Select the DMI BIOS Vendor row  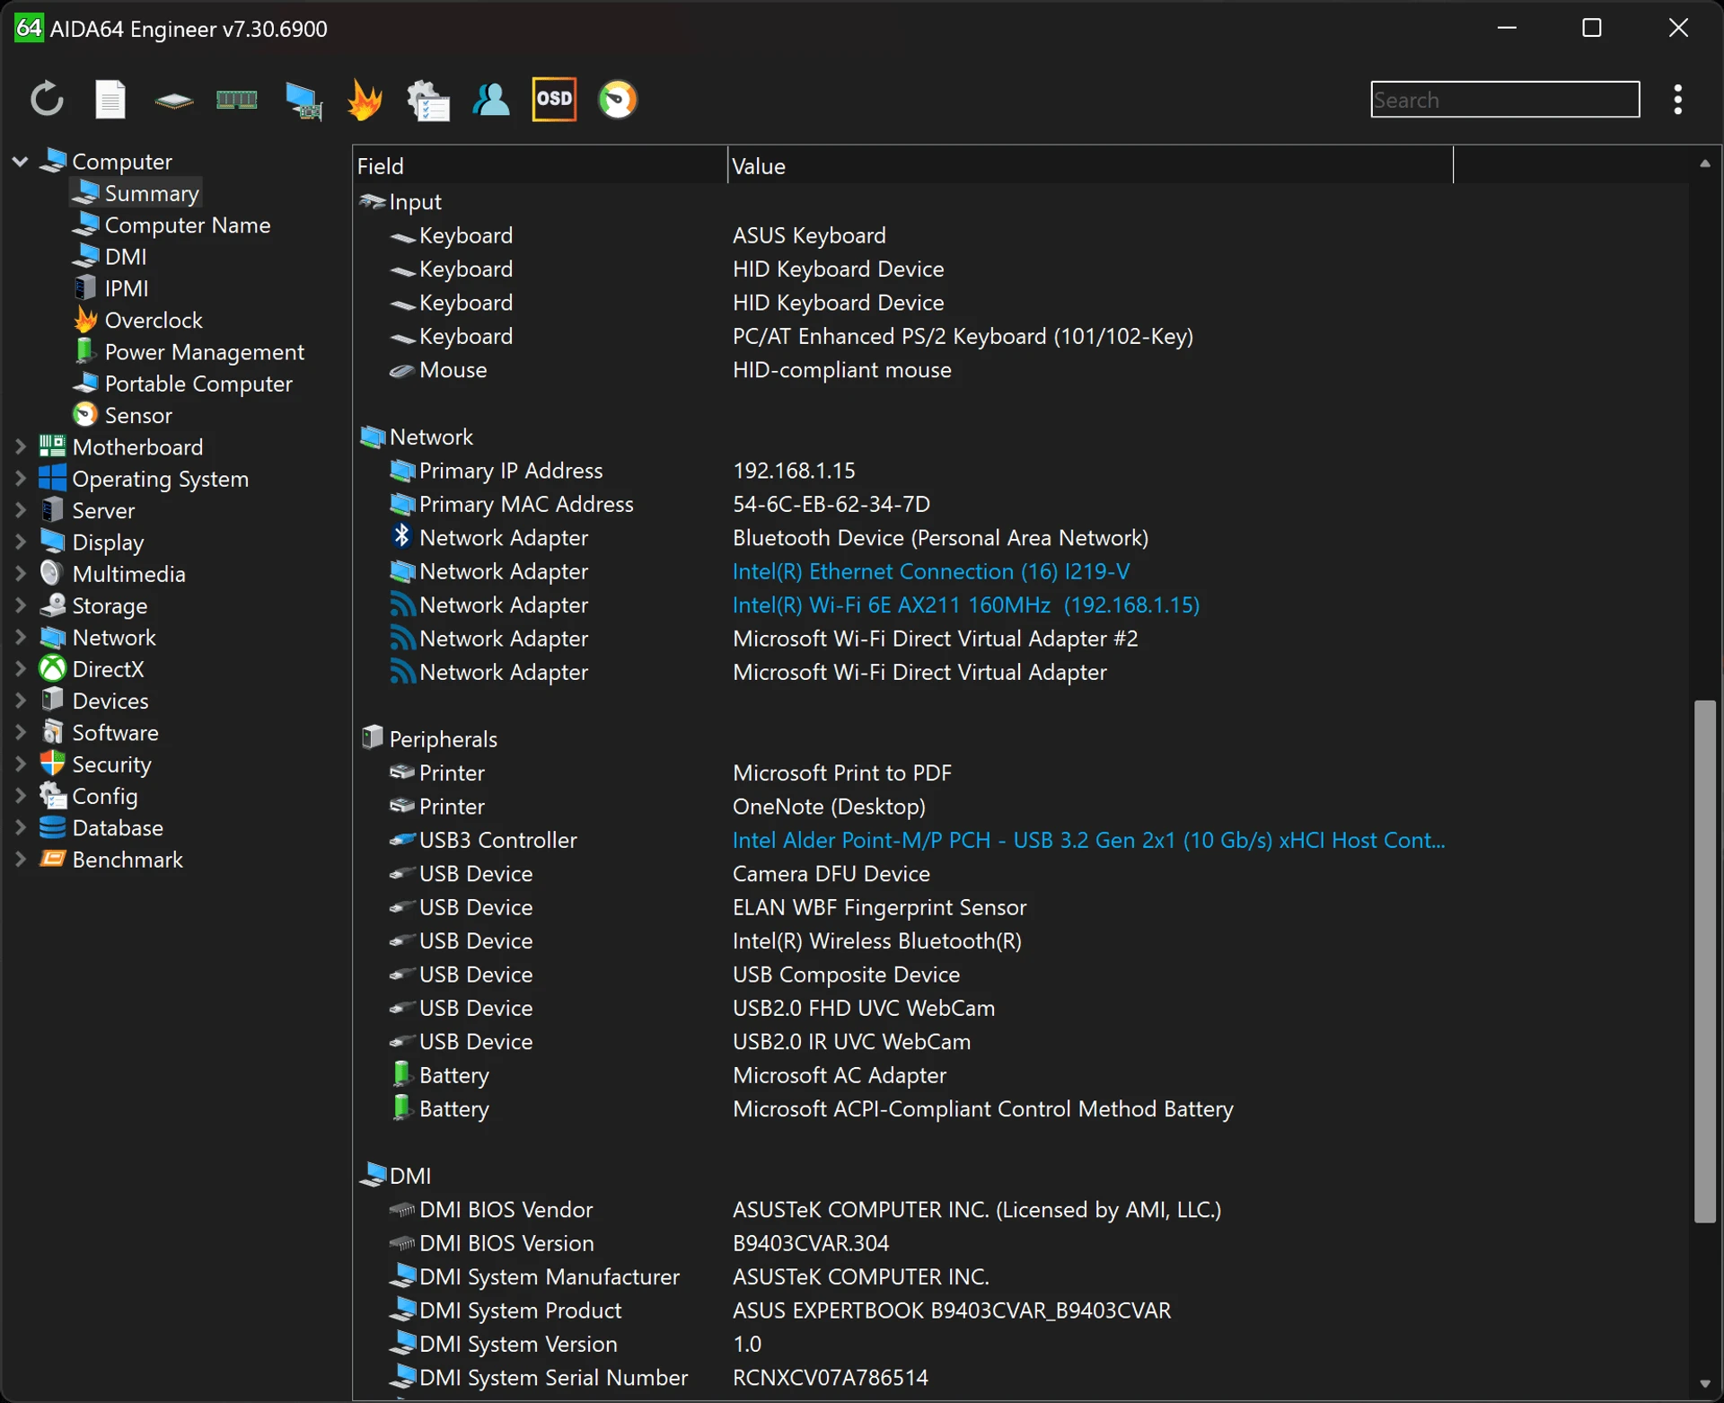click(x=1020, y=1209)
